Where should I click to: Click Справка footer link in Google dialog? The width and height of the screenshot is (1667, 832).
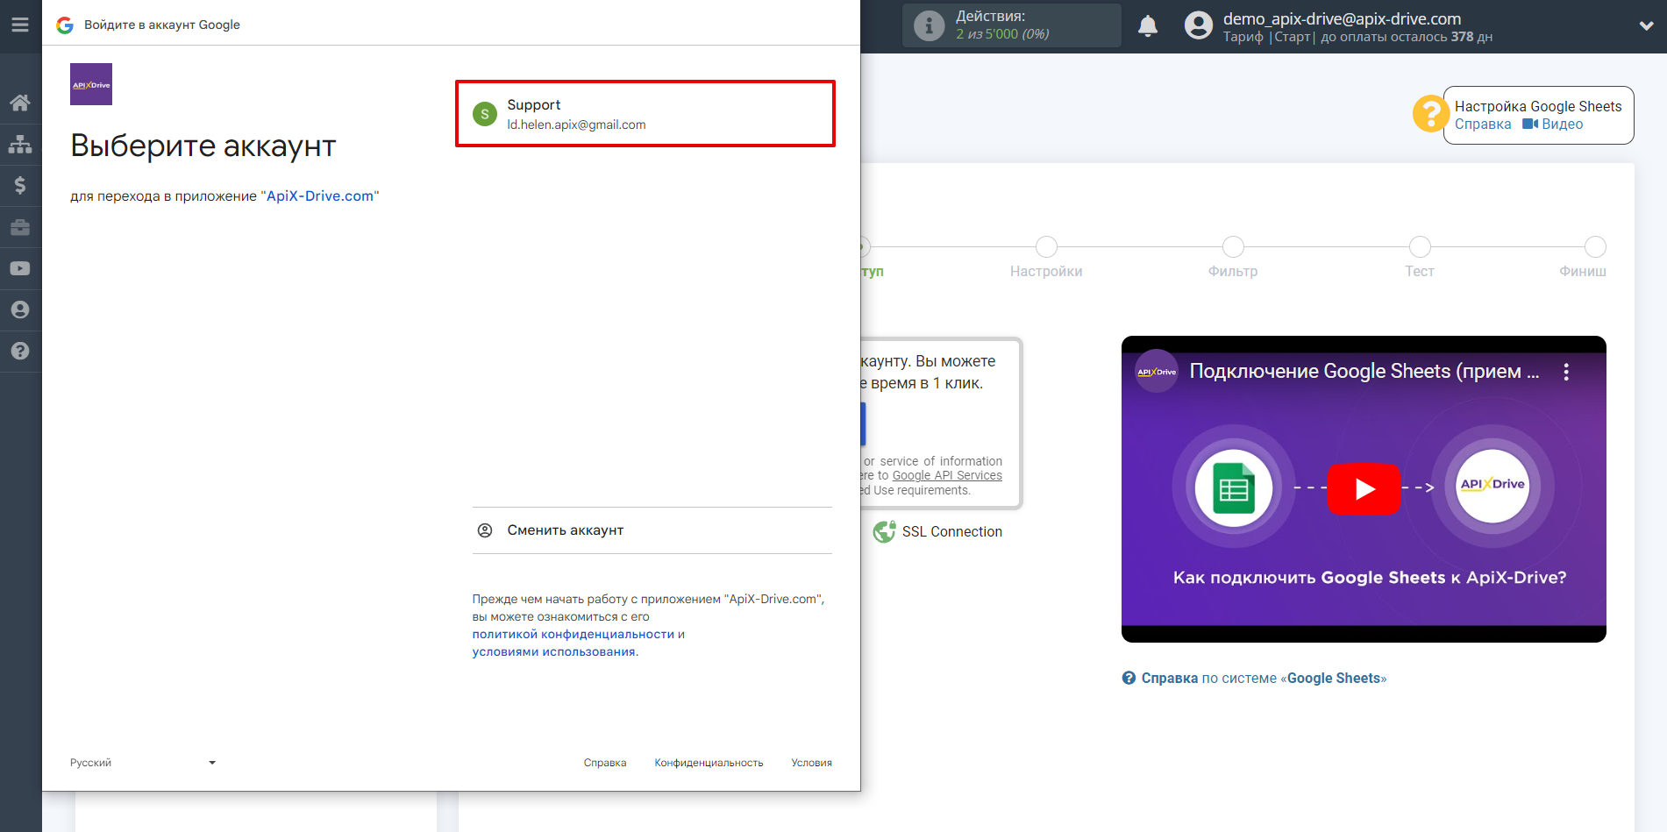coord(605,763)
